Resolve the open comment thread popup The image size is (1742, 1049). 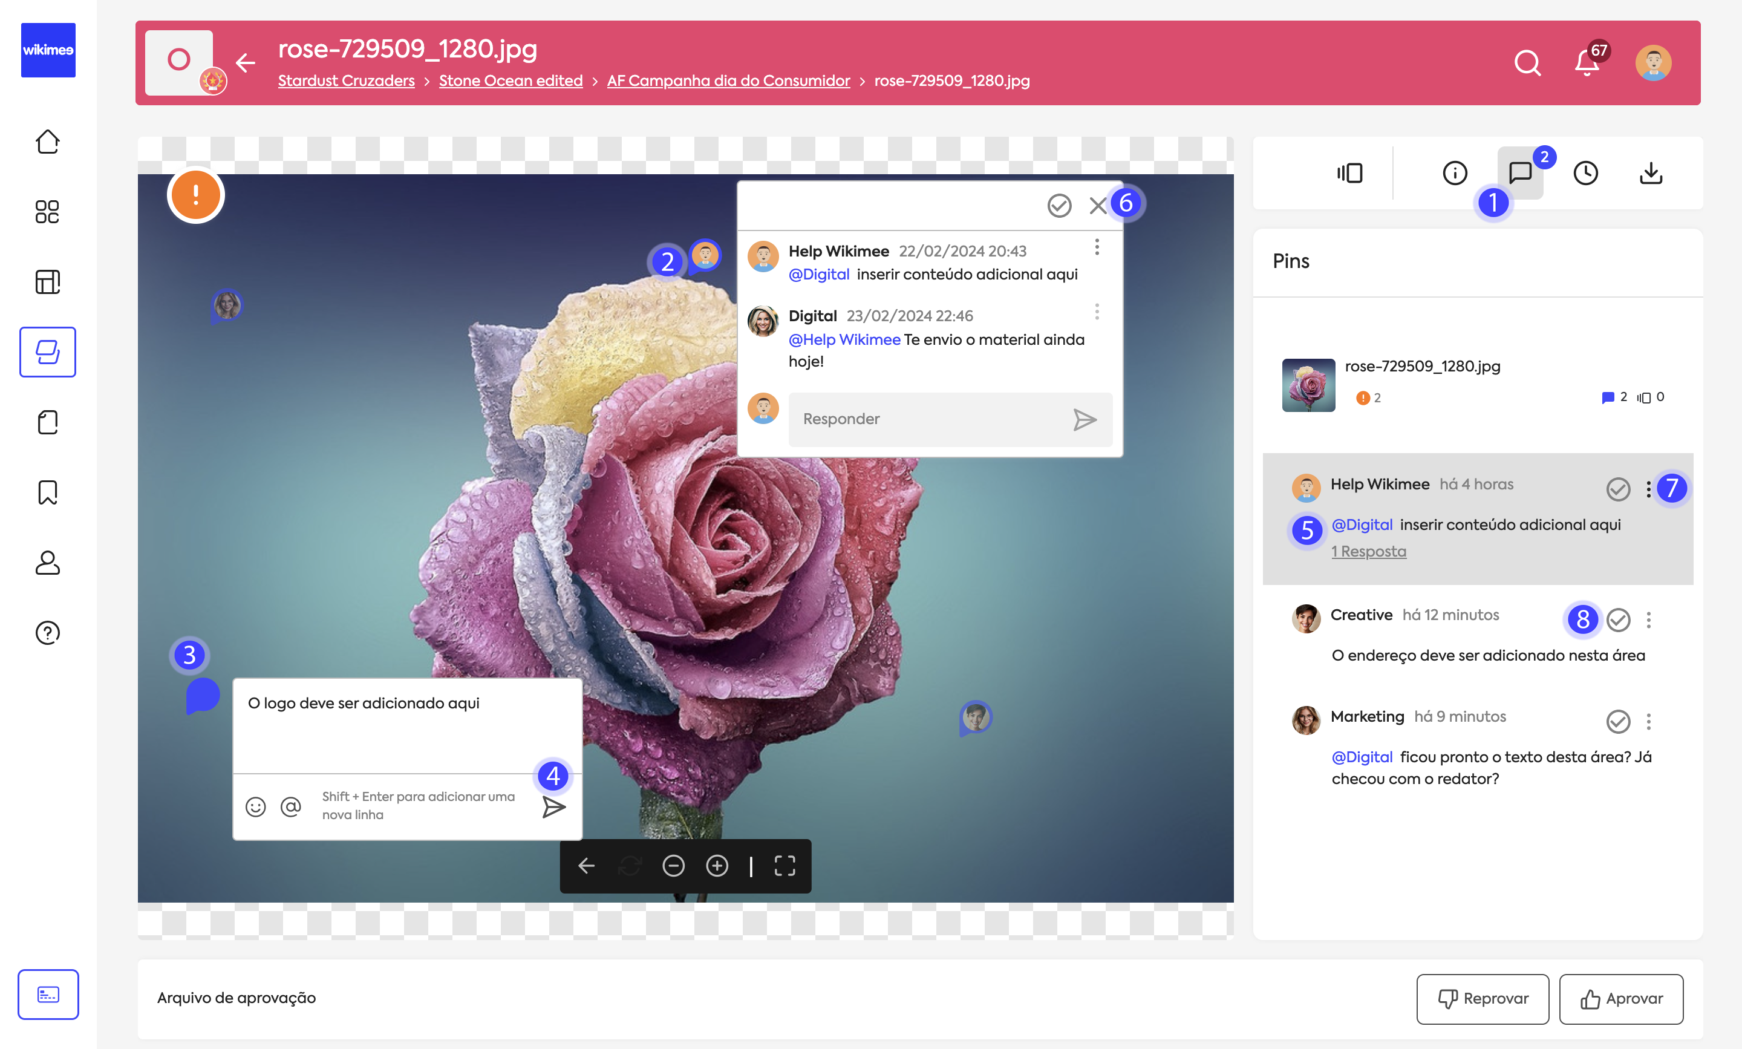tap(1059, 206)
